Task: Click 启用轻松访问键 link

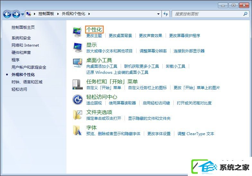Action: [156, 103]
